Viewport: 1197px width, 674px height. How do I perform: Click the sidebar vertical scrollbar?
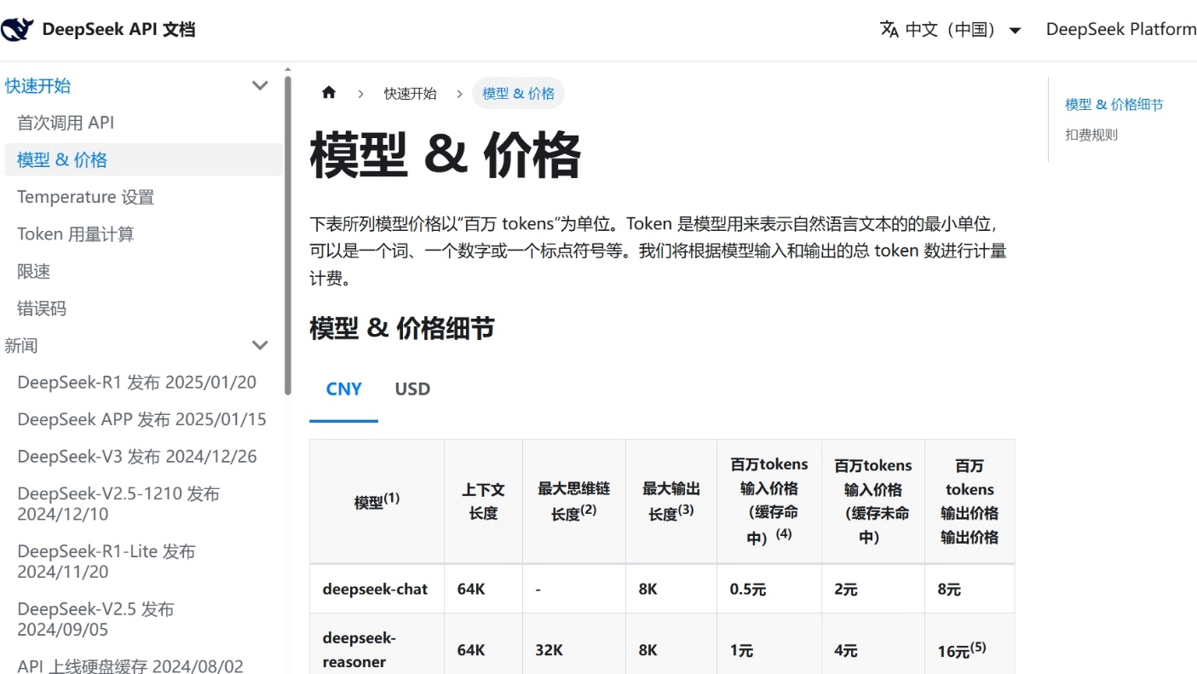tap(288, 234)
